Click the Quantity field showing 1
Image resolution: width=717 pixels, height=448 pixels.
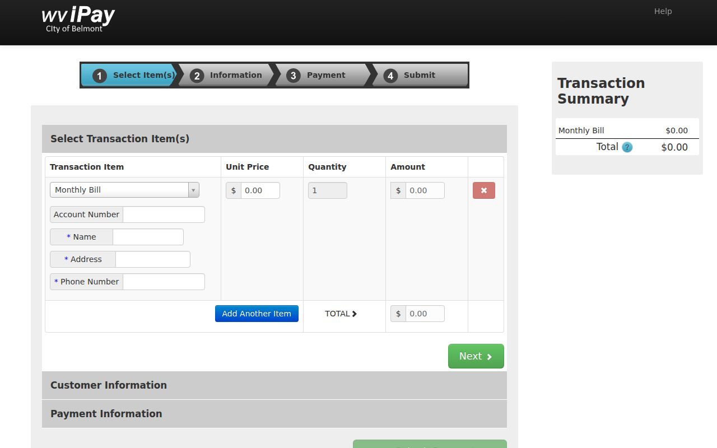pyautogui.click(x=328, y=190)
